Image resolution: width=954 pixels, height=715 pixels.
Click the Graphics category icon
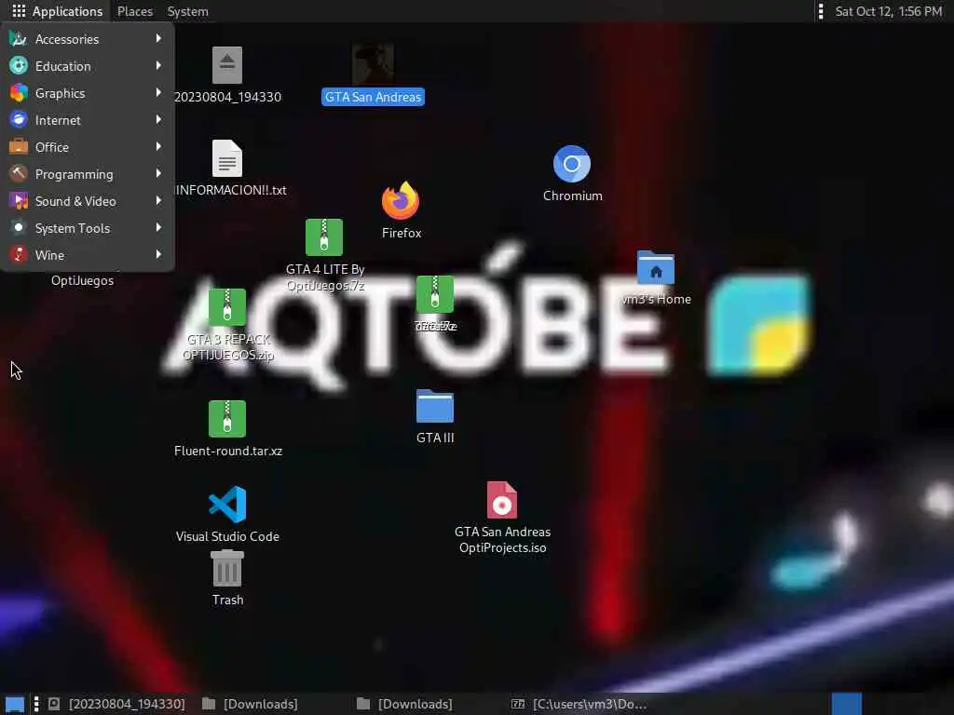pos(19,93)
